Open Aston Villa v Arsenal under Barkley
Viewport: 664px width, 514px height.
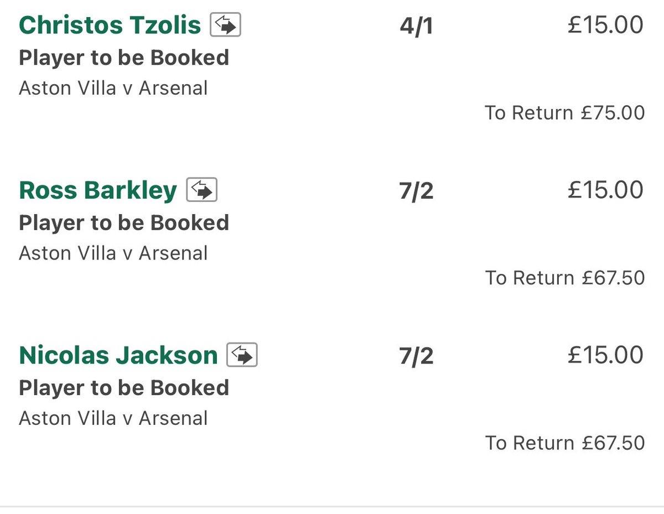(x=113, y=253)
